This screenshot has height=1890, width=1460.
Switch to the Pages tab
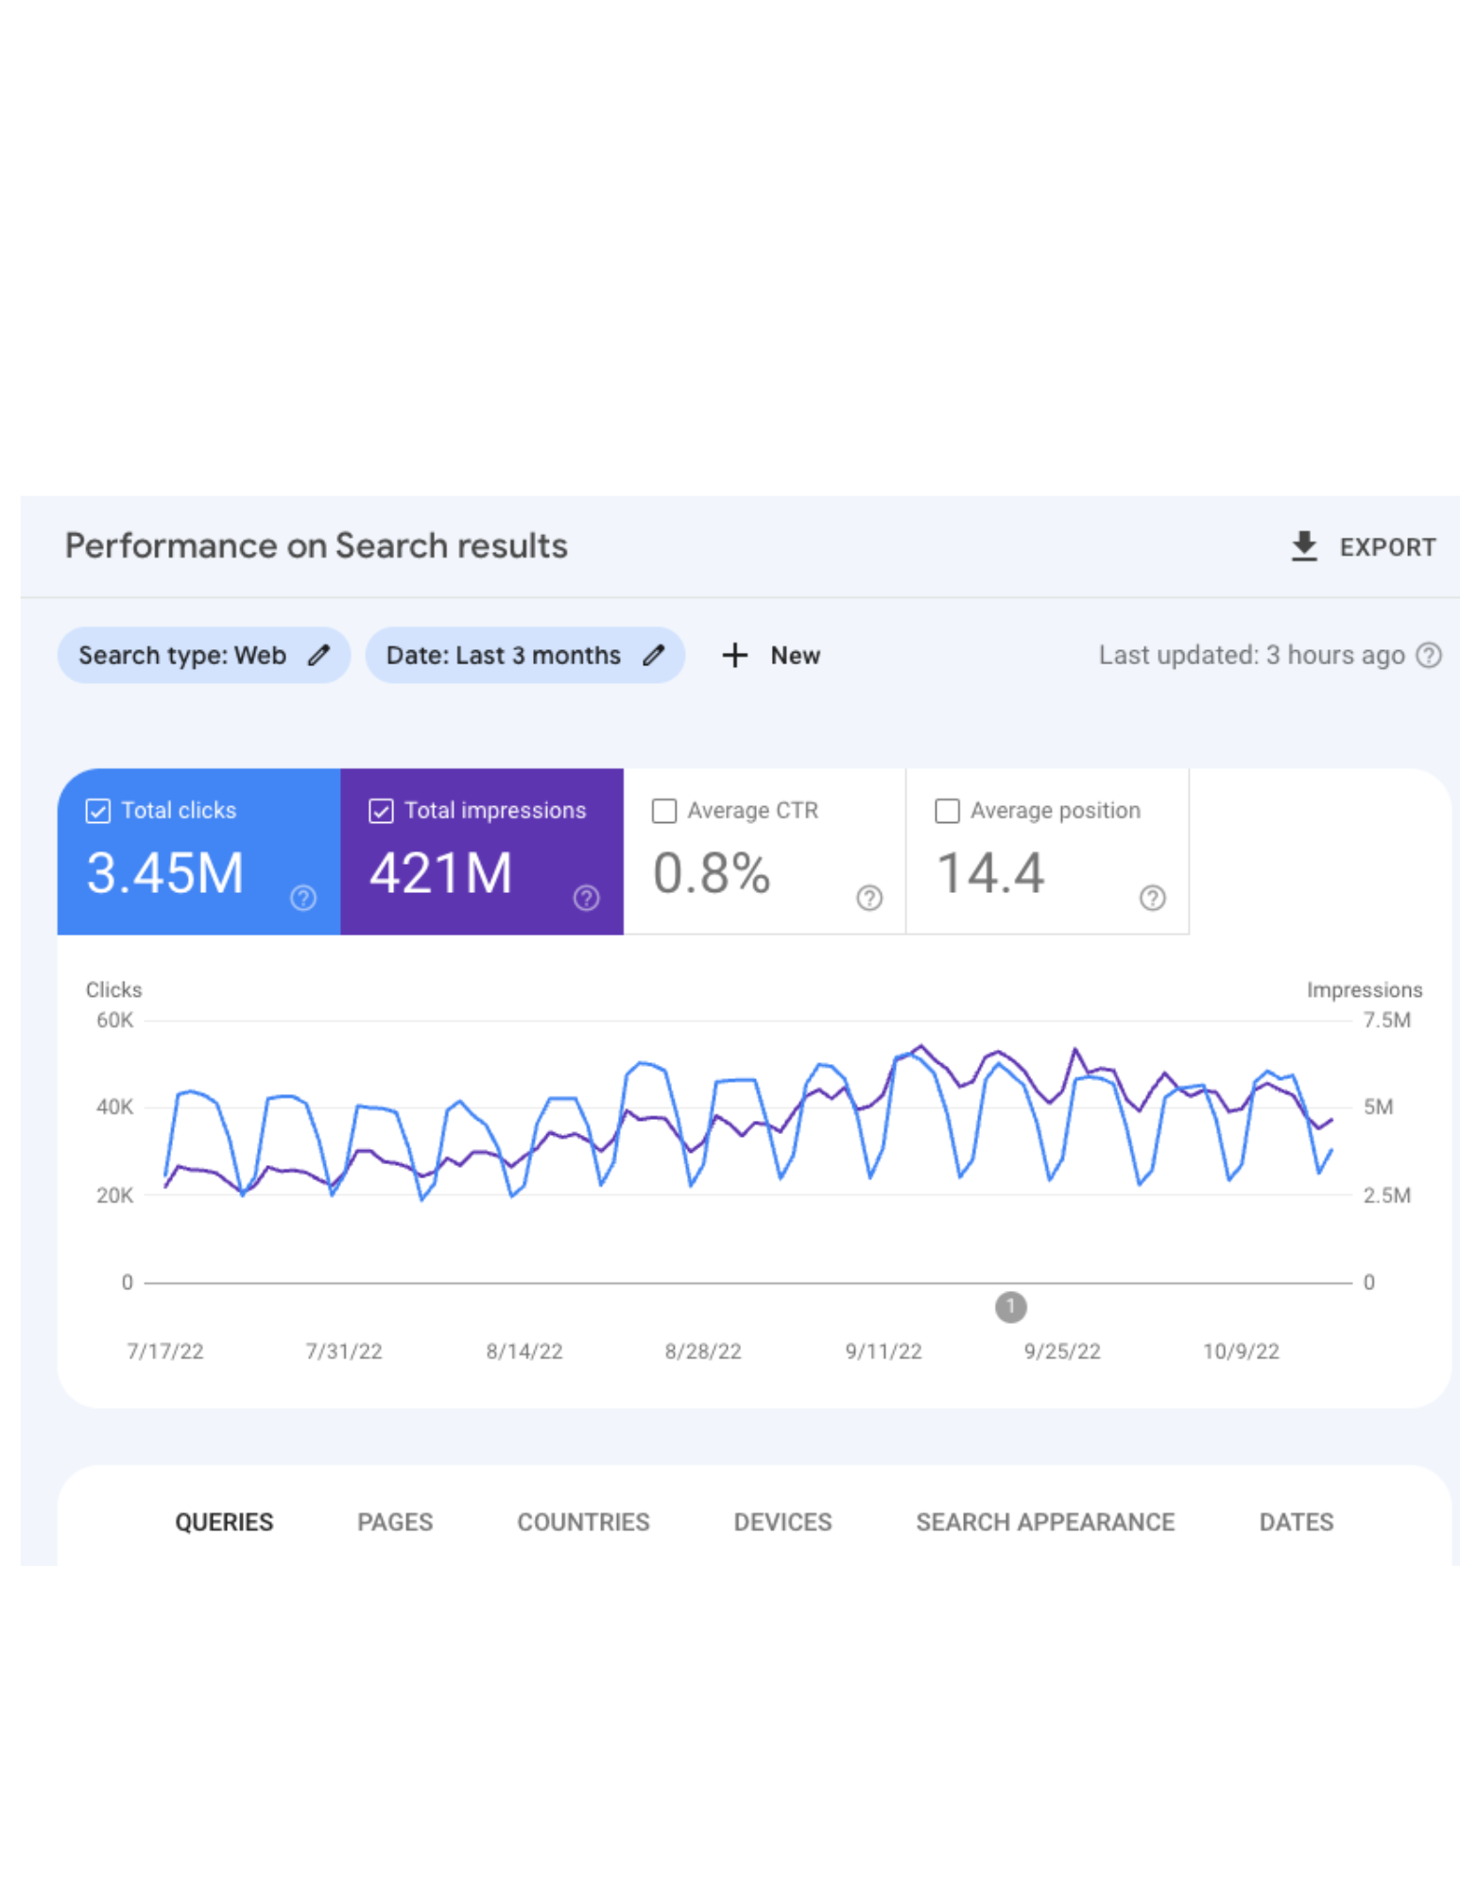[395, 1521]
